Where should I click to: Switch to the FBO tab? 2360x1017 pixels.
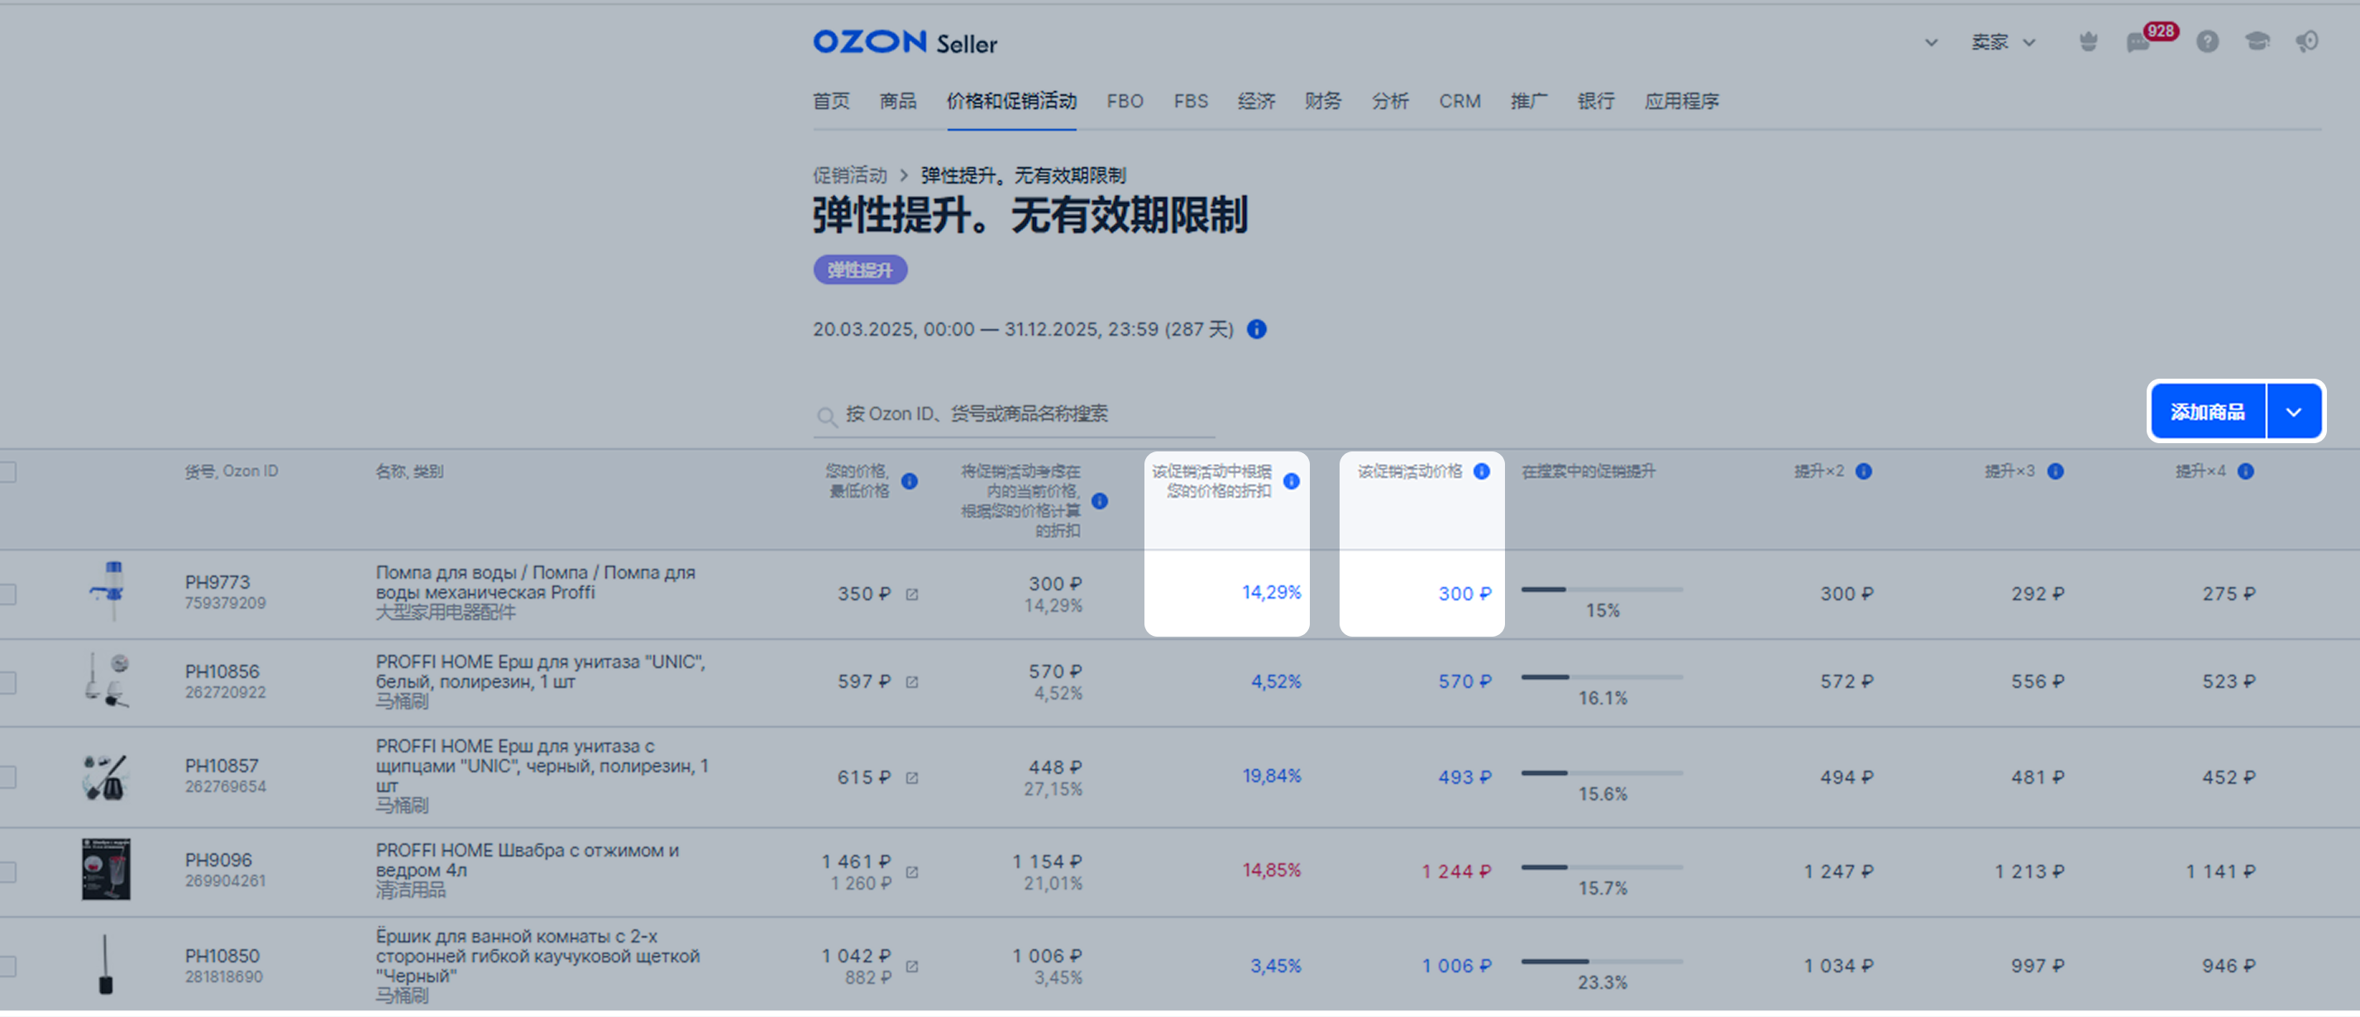point(1124,102)
